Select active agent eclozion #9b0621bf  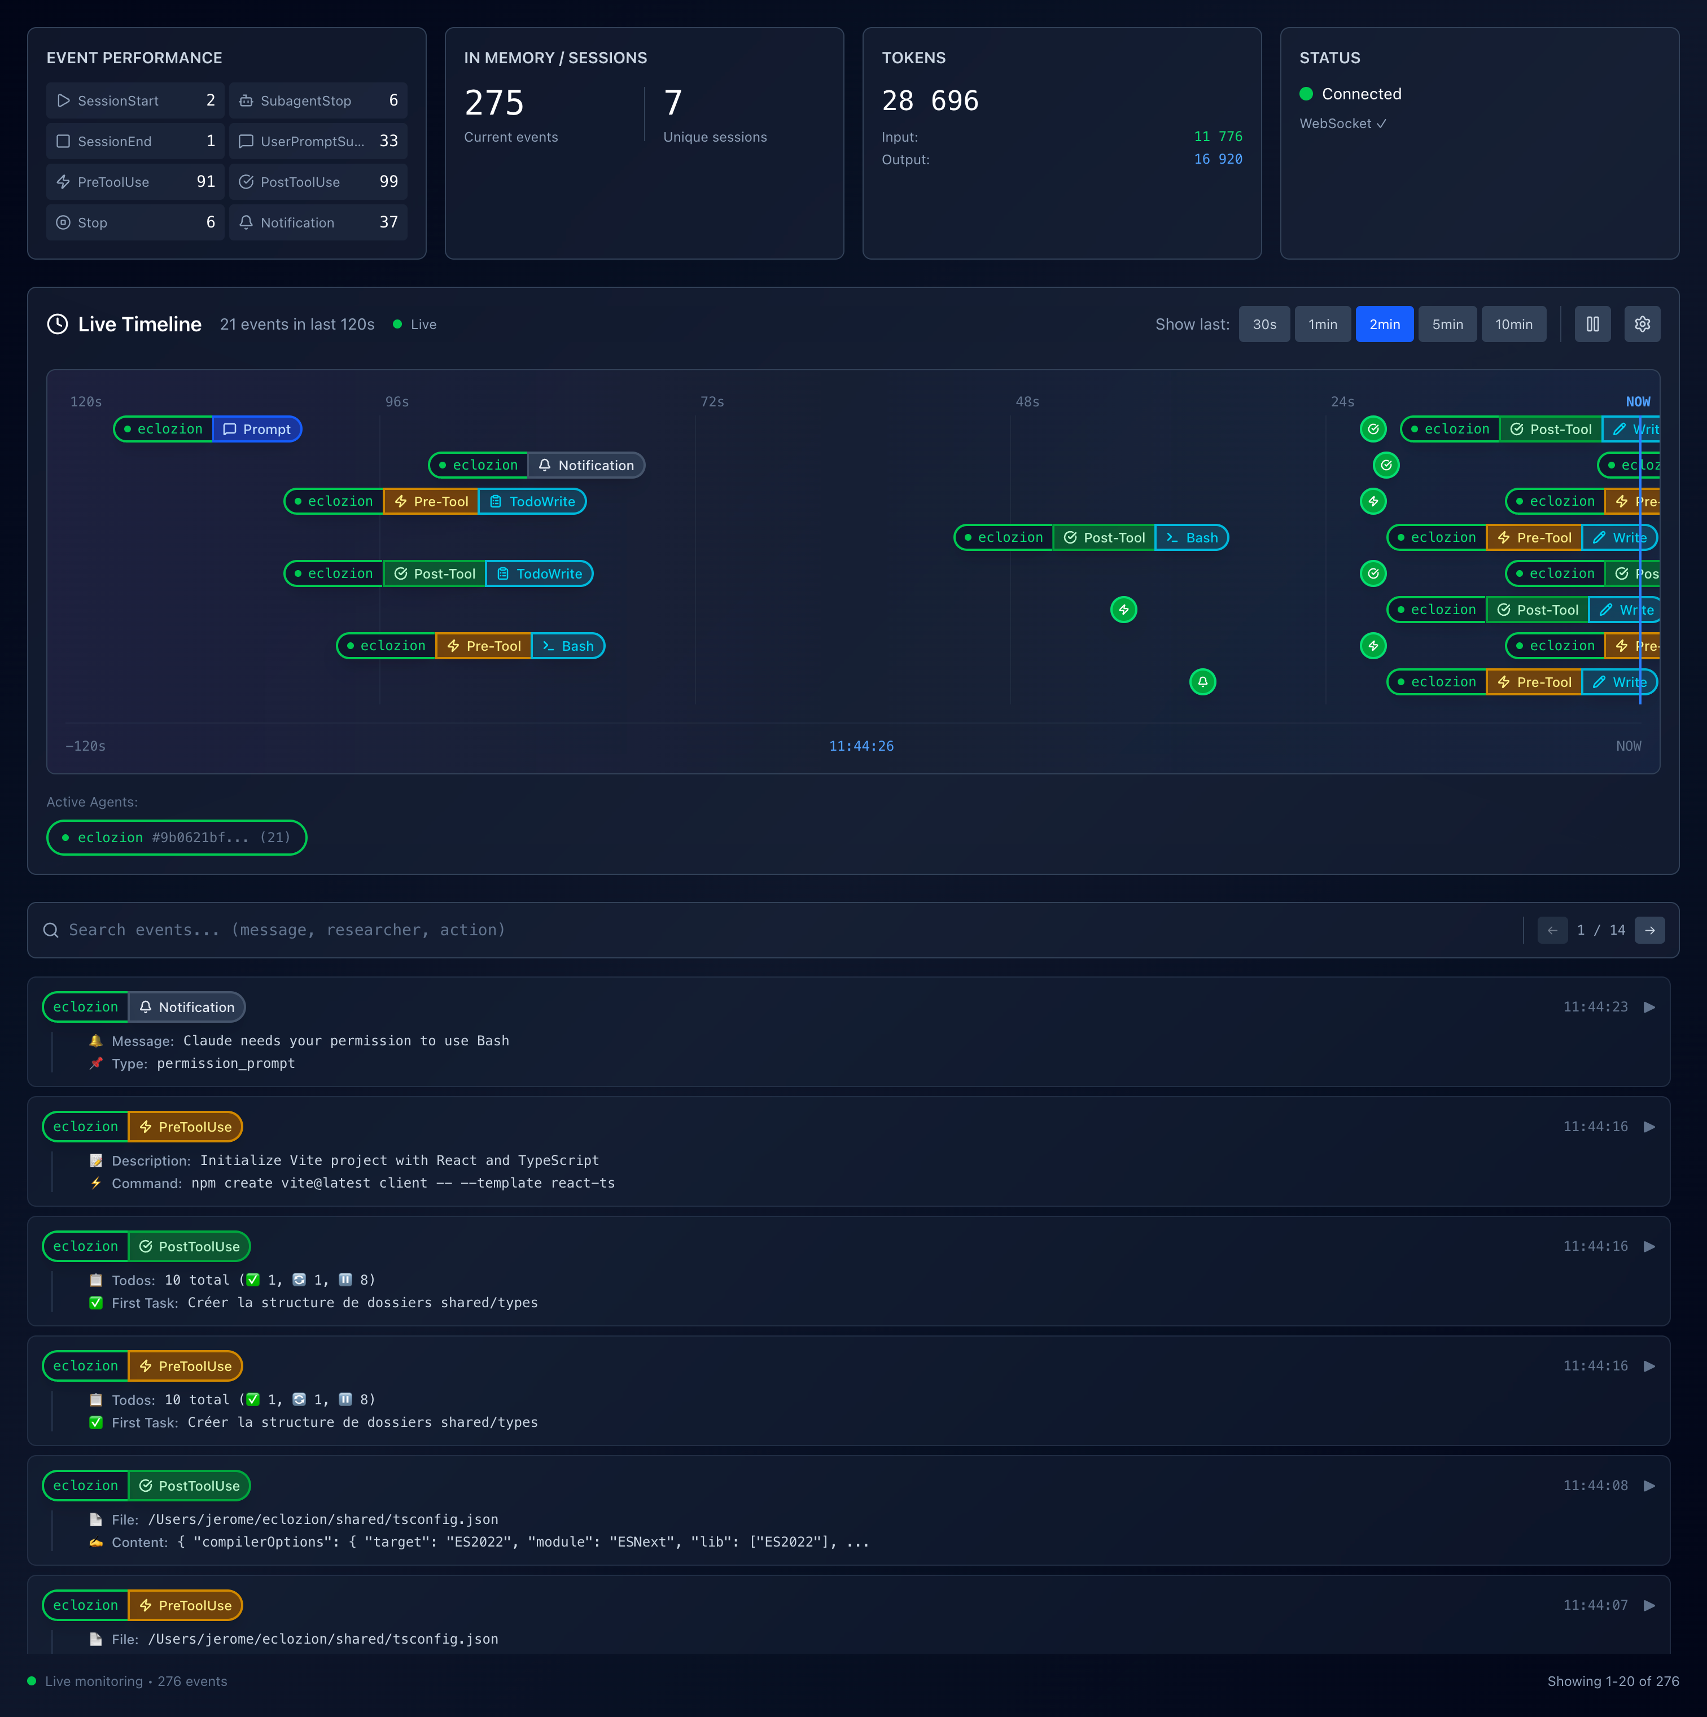coord(177,837)
